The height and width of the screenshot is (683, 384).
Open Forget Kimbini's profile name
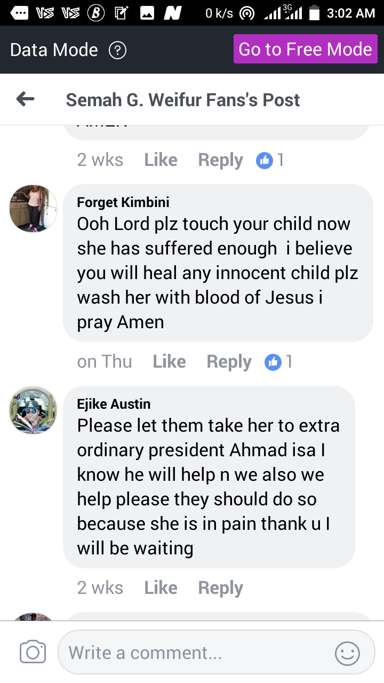pyautogui.click(x=123, y=202)
